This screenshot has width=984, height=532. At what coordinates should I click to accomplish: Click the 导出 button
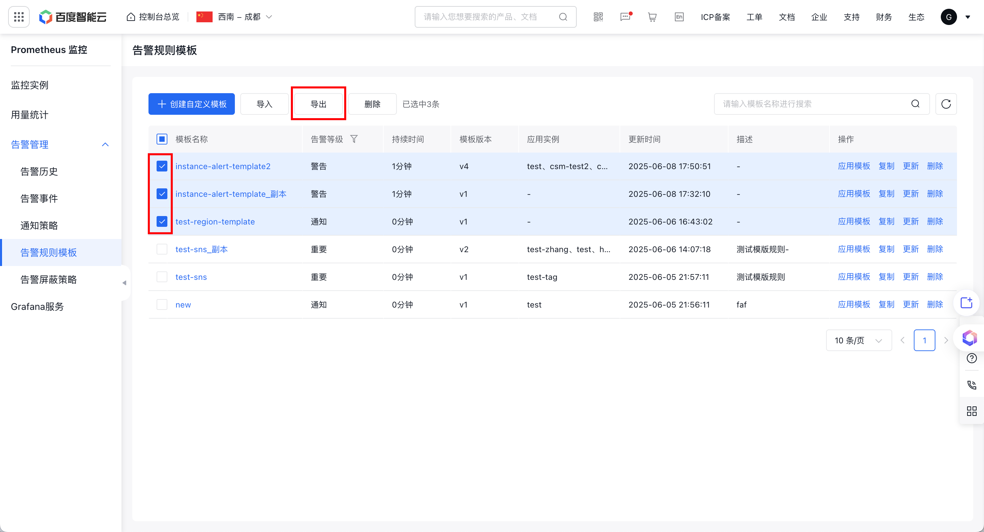point(319,104)
